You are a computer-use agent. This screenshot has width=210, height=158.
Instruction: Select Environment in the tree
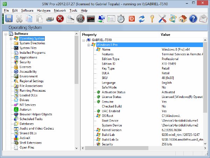pyautogui.click(x=29, y=76)
